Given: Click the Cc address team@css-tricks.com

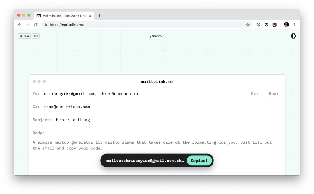Looking at the screenshot, I should tap(67, 107).
